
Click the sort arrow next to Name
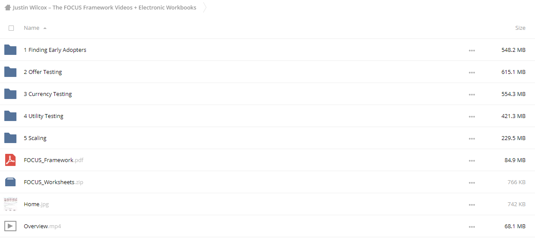[45, 28]
